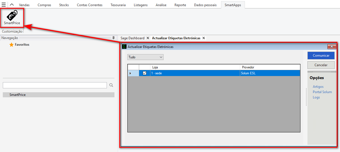Click the Cancelar button
The width and height of the screenshot is (340, 152).
point(321,65)
